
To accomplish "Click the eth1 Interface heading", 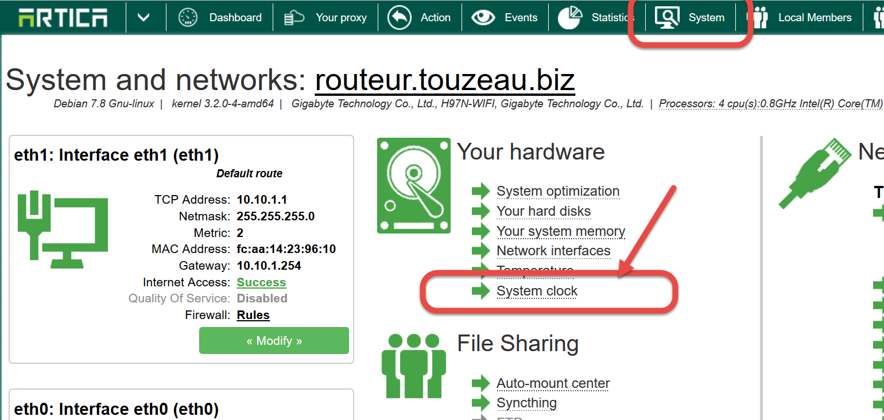I will point(117,155).
